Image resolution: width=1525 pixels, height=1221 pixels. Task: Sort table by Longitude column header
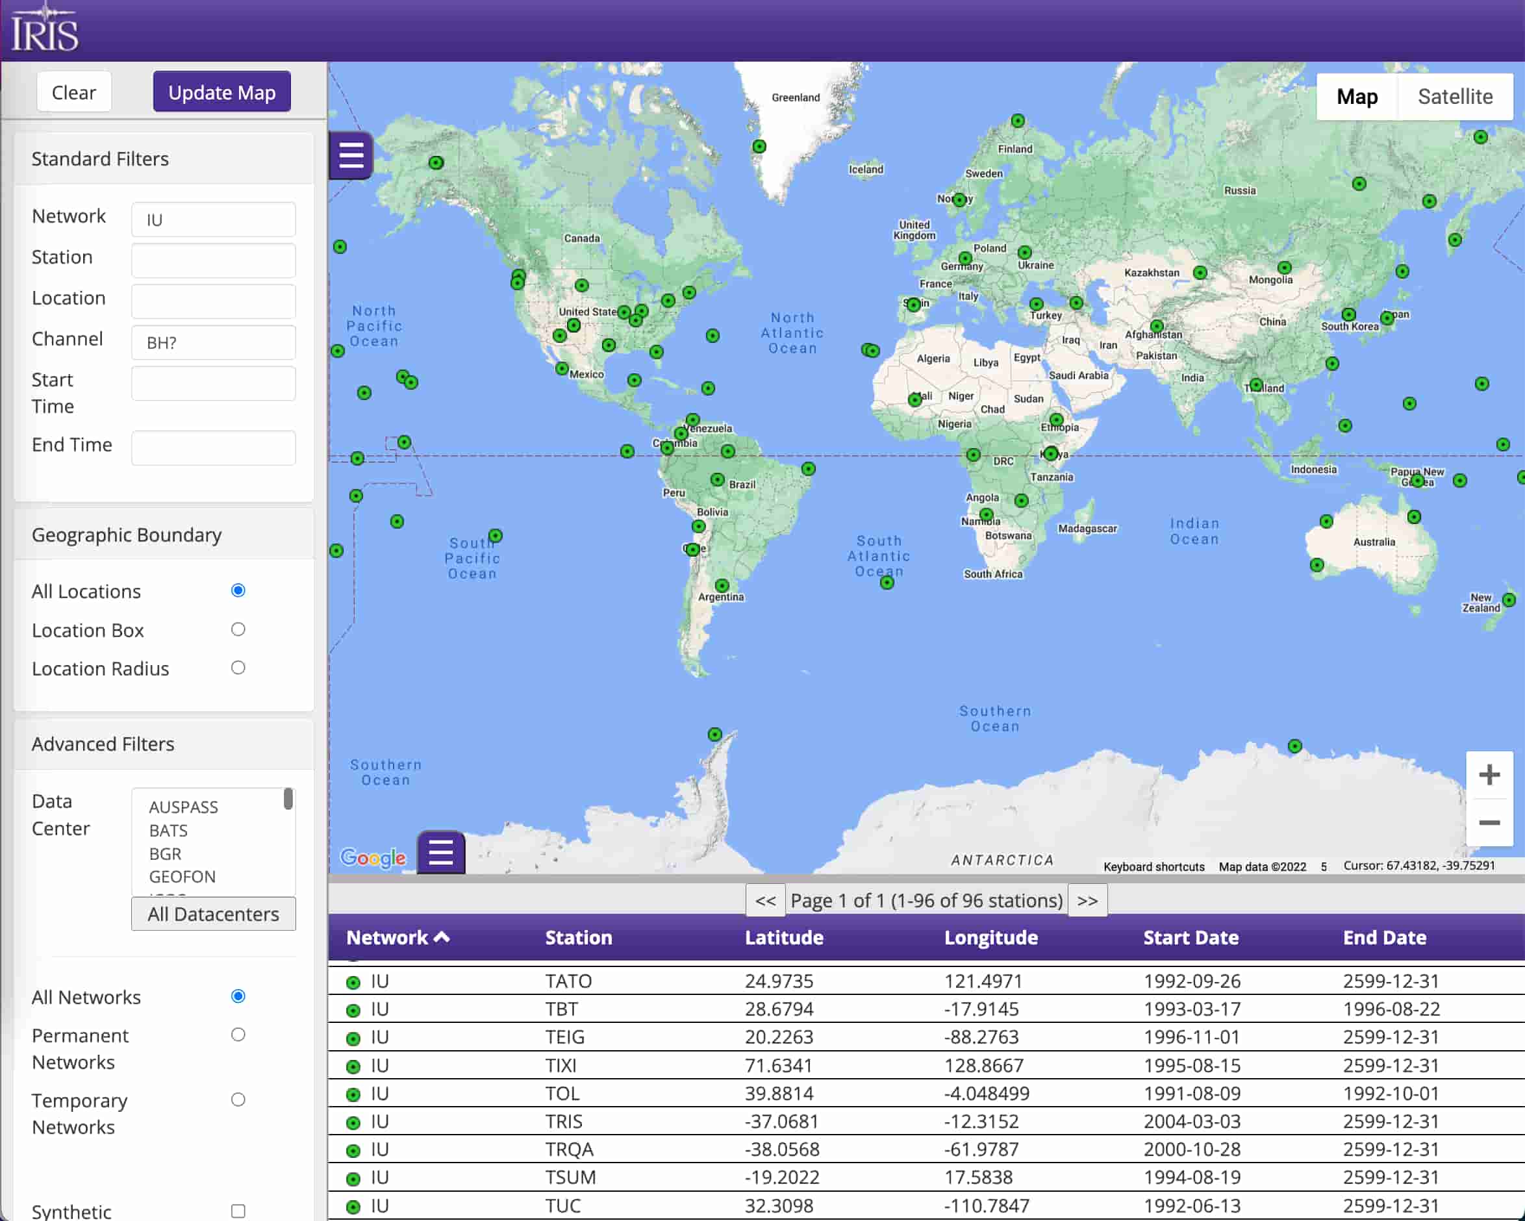click(x=990, y=937)
